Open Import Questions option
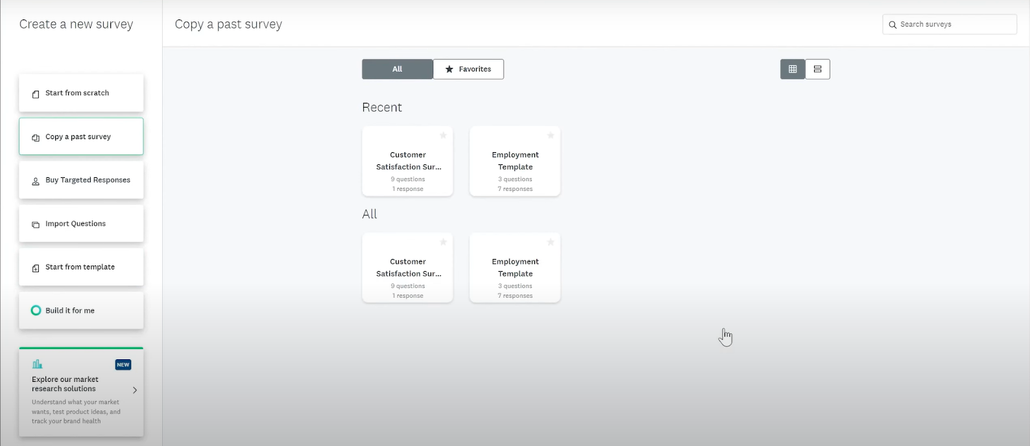 (x=81, y=223)
